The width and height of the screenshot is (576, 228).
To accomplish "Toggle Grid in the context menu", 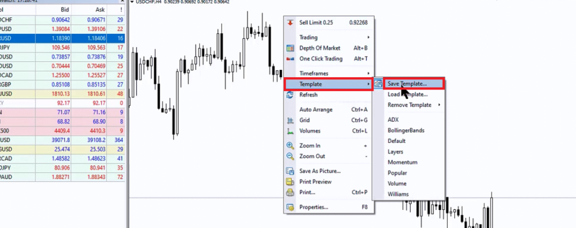I will [328, 120].
